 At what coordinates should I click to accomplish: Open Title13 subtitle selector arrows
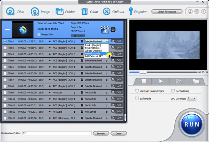(x=107, y=118)
